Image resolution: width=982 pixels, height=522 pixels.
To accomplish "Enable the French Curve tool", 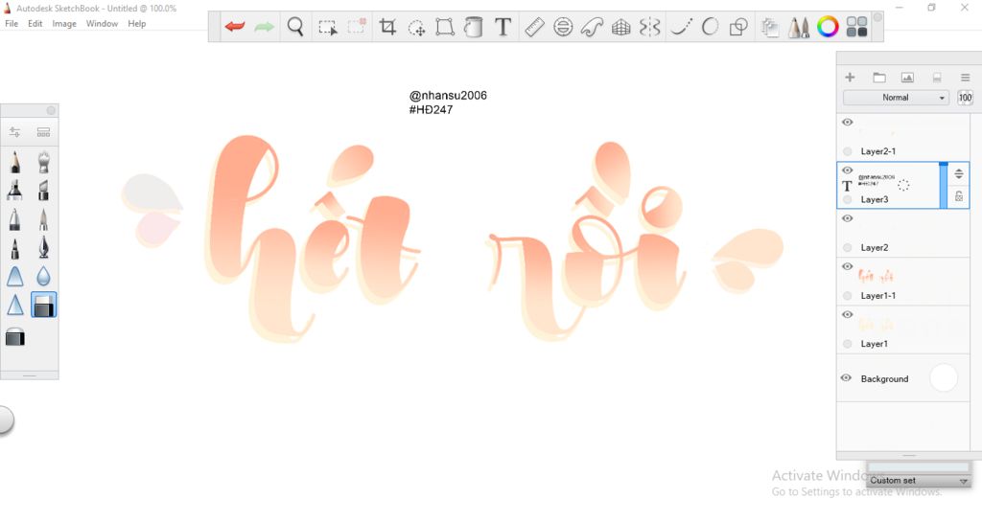I will (592, 27).
